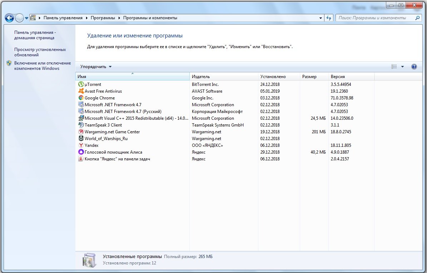The image size is (427, 273).
Task: Click the refresh button beside address bar
Action: pos(329,18)
